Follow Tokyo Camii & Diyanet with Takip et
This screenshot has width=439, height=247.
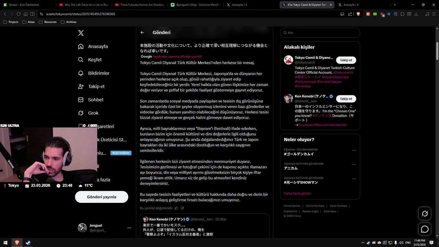[346, 60]
